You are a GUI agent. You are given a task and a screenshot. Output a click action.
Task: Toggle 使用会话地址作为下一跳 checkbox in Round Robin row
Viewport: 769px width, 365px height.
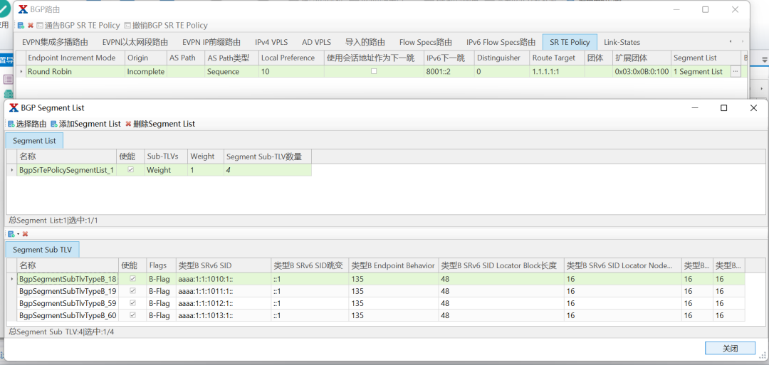click(374, 71)
